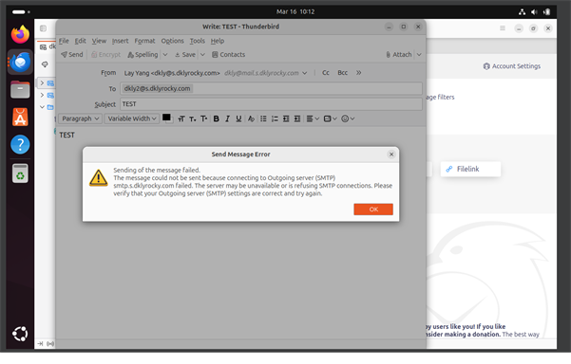Click larger font size icon

pos(203,118)
